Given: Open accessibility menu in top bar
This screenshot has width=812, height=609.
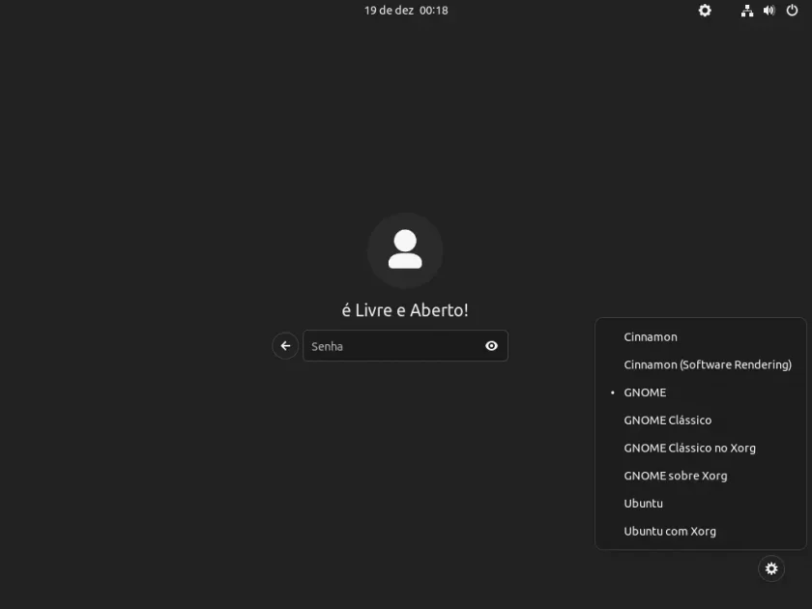Looking at the screenshot, I should 705,11.
